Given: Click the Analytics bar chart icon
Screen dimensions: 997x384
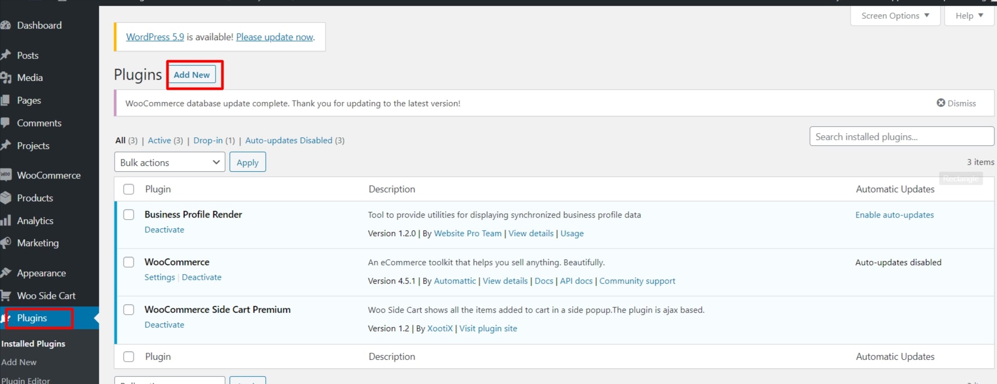Looking at the screenshot, I should (6, 221).
